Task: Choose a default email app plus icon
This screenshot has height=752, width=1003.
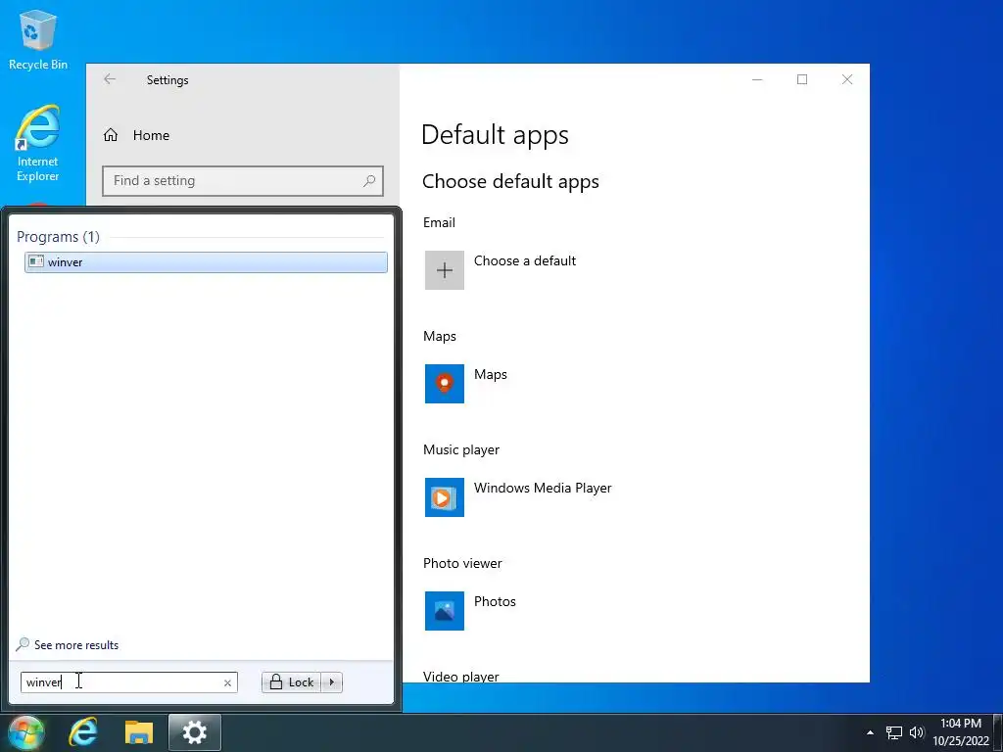Action: (445, 270)
